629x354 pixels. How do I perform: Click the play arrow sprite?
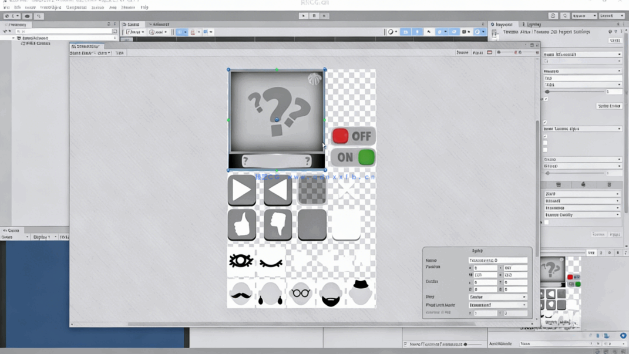coord(241,190)
